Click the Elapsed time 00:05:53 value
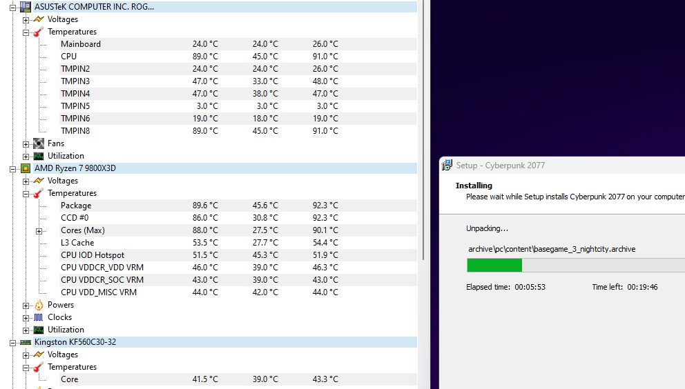Screen dimensions: 685x389 point(530,288)
